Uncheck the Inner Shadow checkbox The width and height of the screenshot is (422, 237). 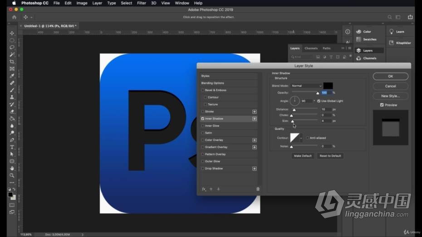[x=203, y=119]
